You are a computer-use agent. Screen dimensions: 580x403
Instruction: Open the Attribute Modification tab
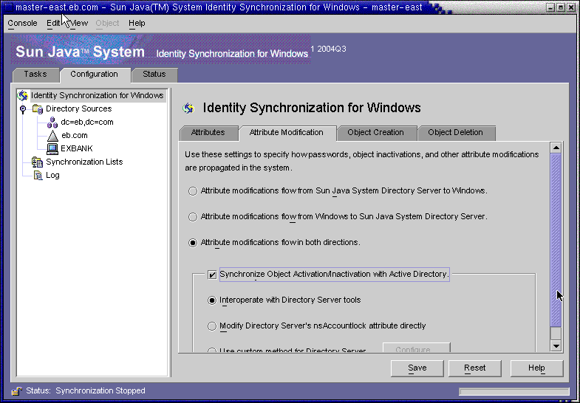287,133
